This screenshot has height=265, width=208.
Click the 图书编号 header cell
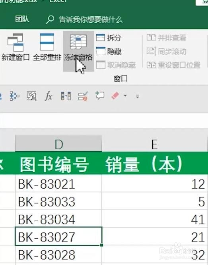(58, 164)
